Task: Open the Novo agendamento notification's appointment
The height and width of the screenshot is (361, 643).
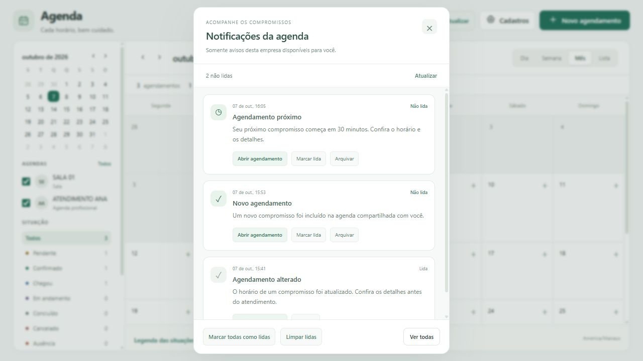Action: [260, 235]
